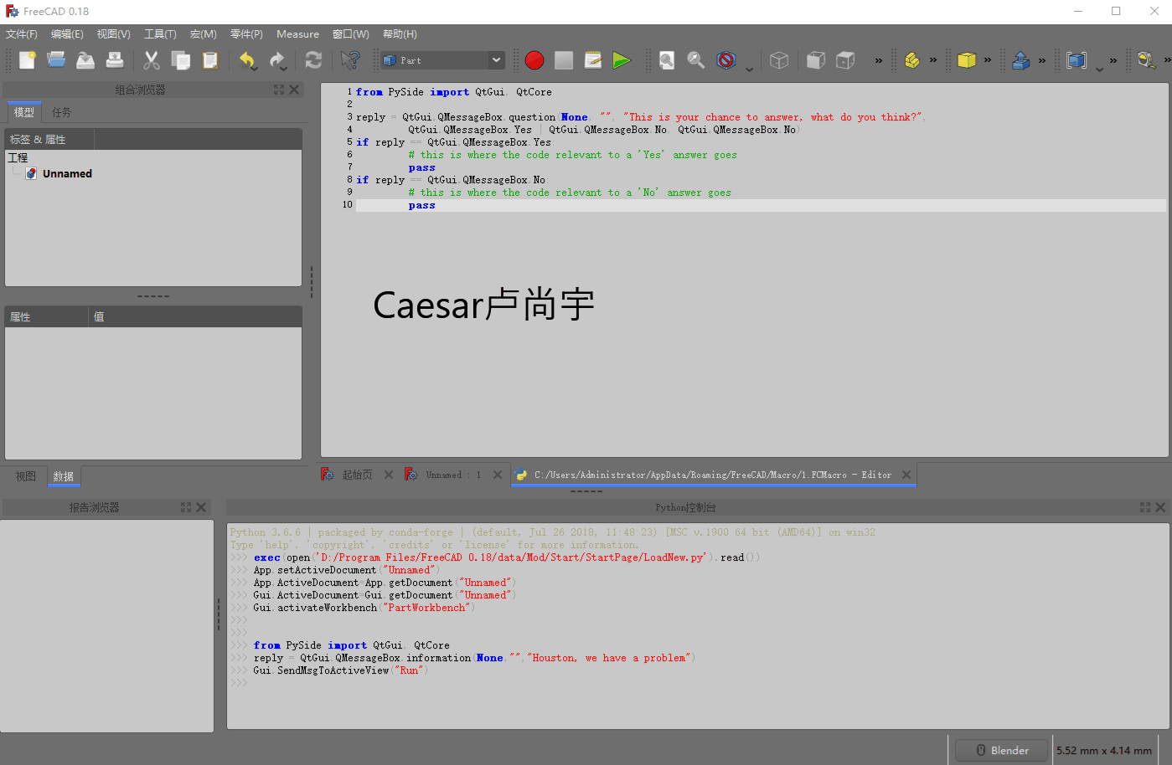Stop the macro recording
Image resolution: width=1172 pixels, height=765 pixels.
pyautogui.click(x=563, y=59)
